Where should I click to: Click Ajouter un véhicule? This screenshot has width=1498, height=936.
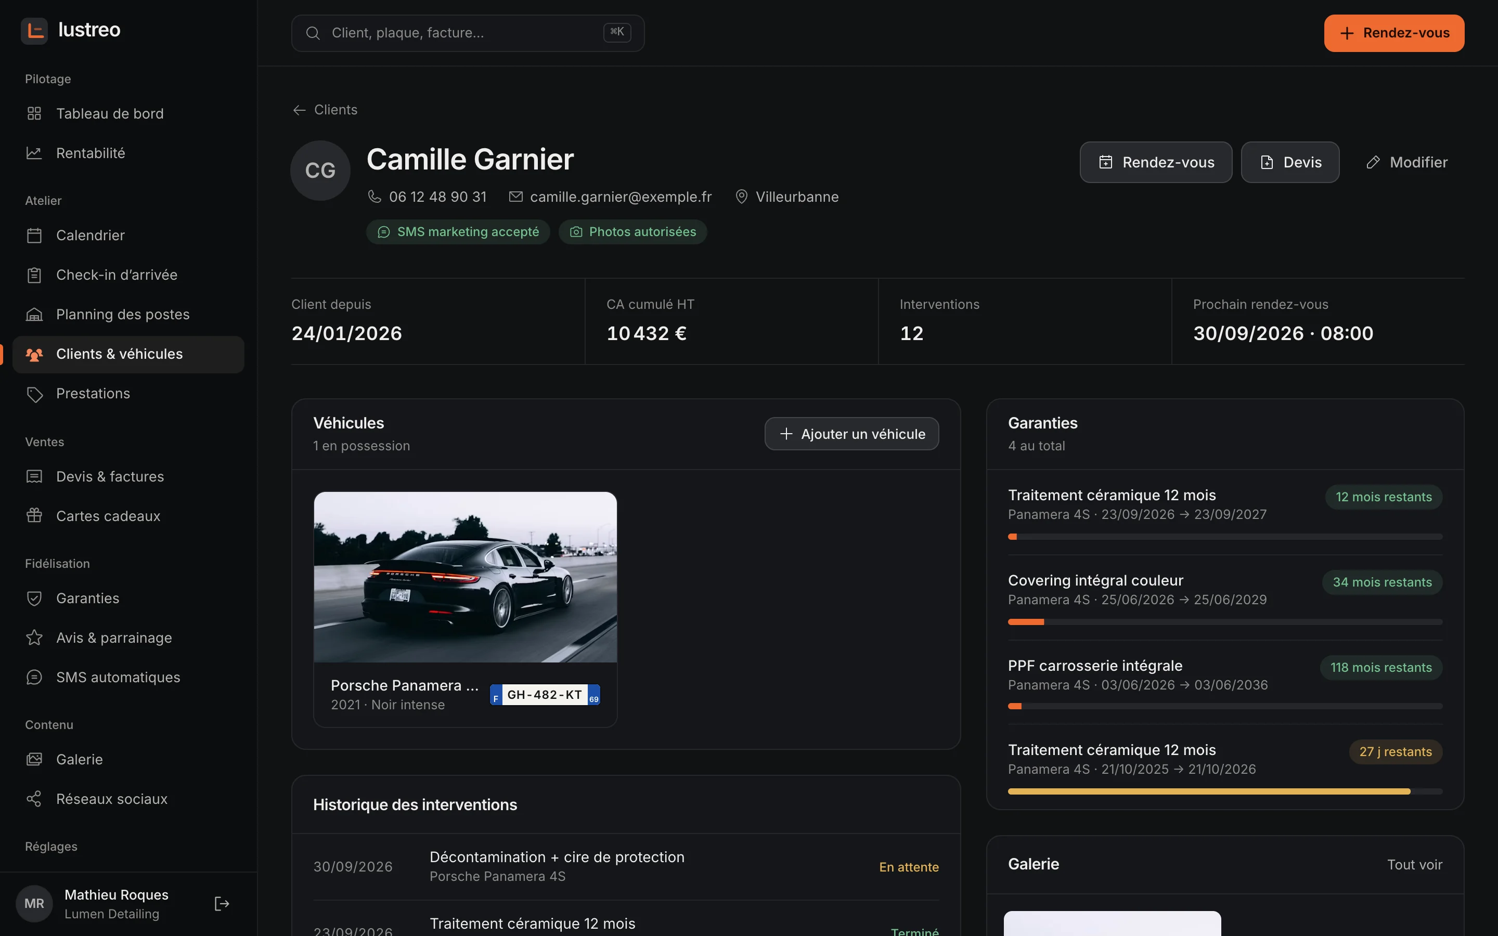coord(852,434)
